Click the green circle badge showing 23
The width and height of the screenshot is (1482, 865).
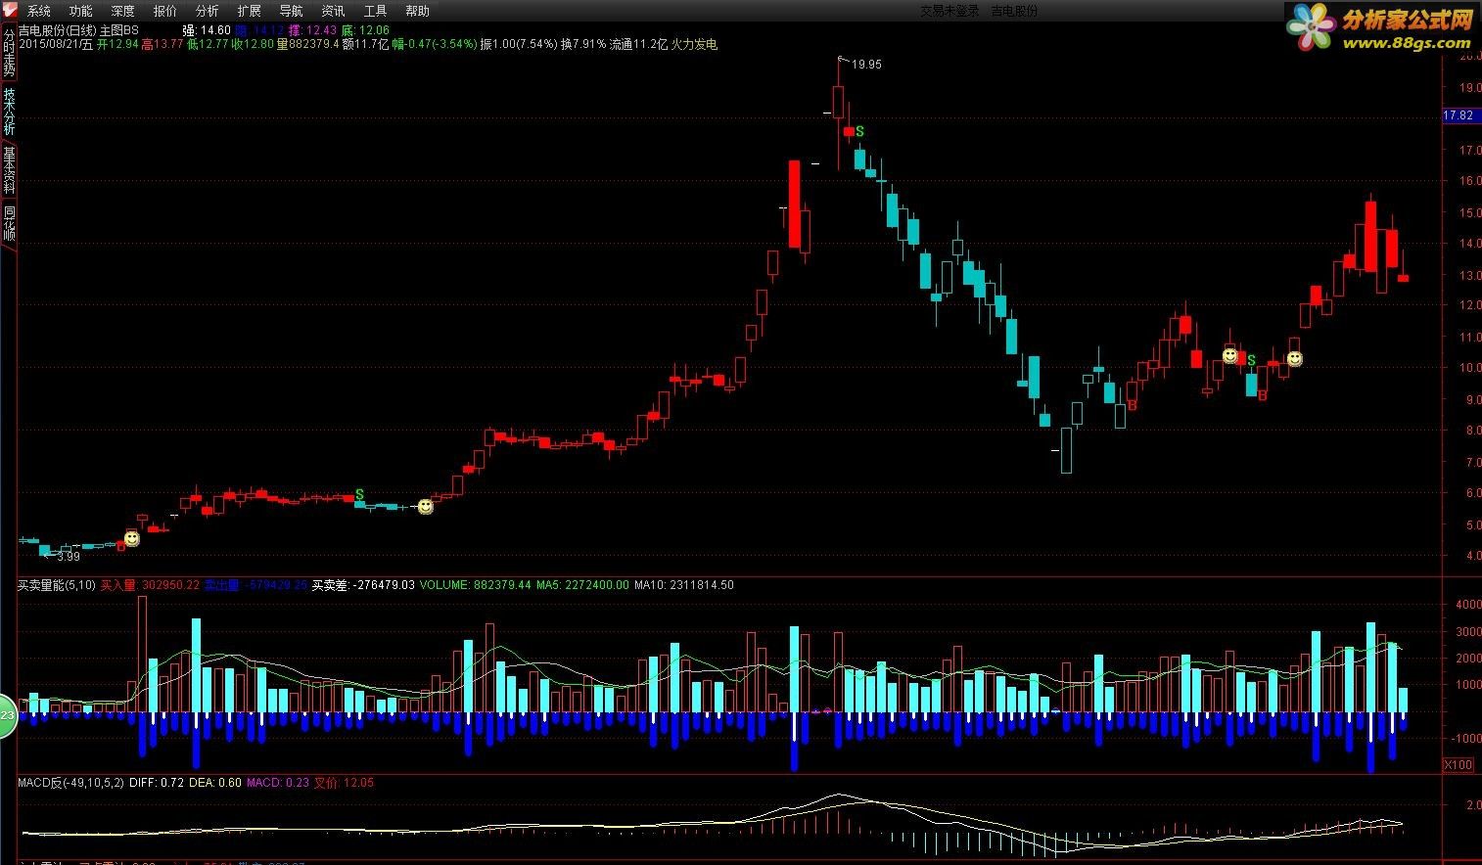click(6, 717)
